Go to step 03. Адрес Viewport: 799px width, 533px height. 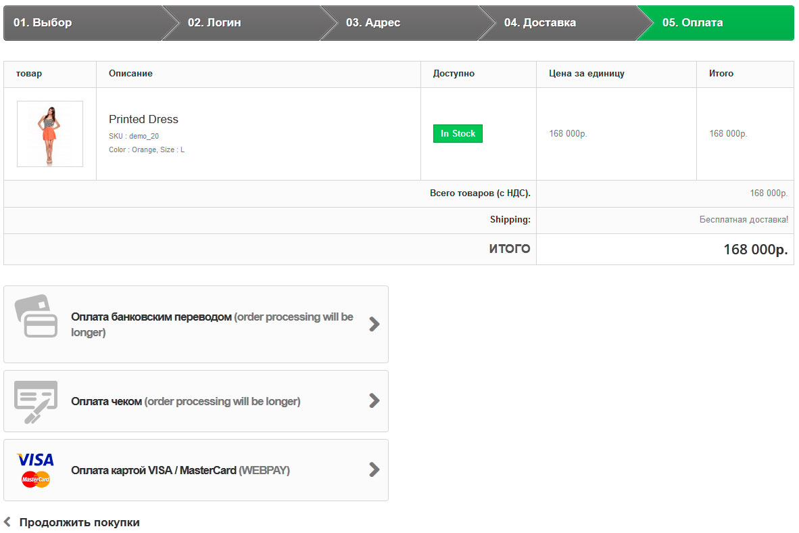373,23
